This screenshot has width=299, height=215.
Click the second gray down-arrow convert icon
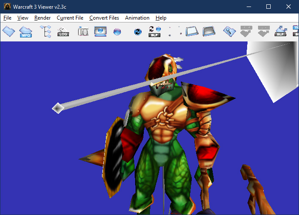pyautogui.click(x=264, y=31)
